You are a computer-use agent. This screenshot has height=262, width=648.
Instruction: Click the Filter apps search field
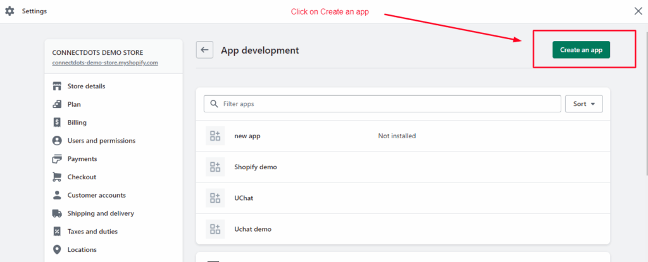point(382,104)
